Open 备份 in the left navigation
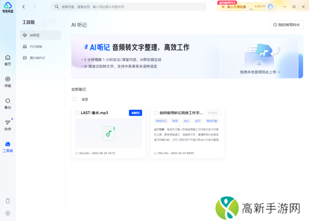309x221 pixels. 8,104
